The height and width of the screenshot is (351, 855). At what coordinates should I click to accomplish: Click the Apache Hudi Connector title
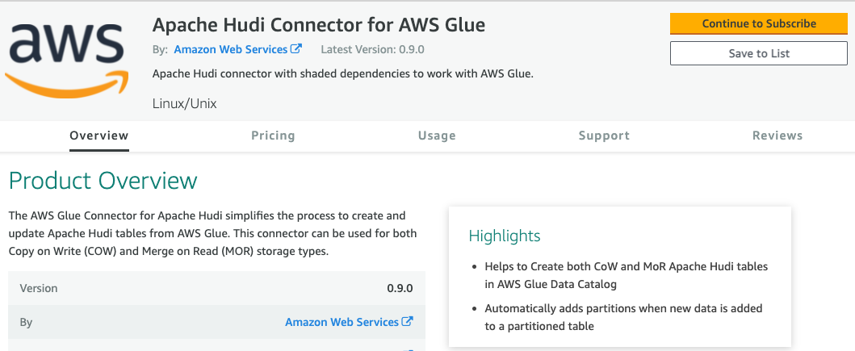(318, 24)
